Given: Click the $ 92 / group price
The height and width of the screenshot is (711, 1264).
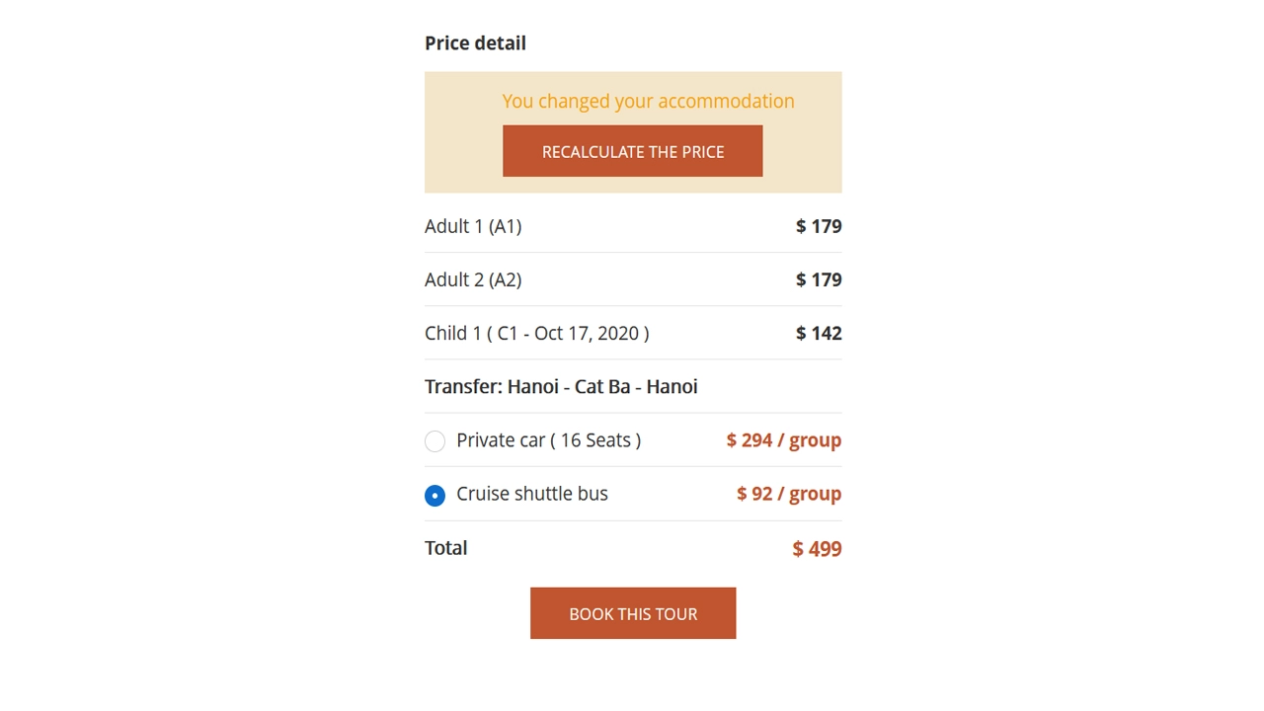Looking at the screenshot, I should pyautogui.click(x=788, y=494).
